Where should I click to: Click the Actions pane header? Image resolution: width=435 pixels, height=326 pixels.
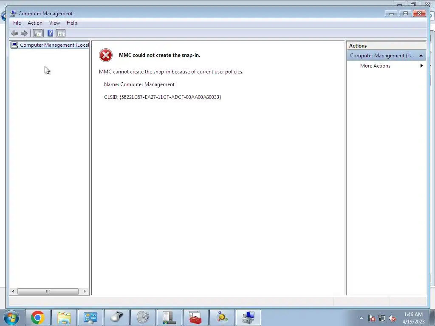(386, 46)
